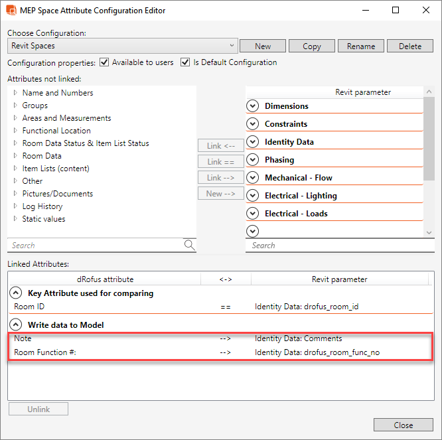Expand the Dimensions parameter group chevron
This screenshot has height=440, width=442.
252,106
